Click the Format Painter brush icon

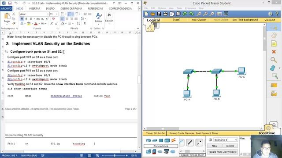[x=14, y=23]
